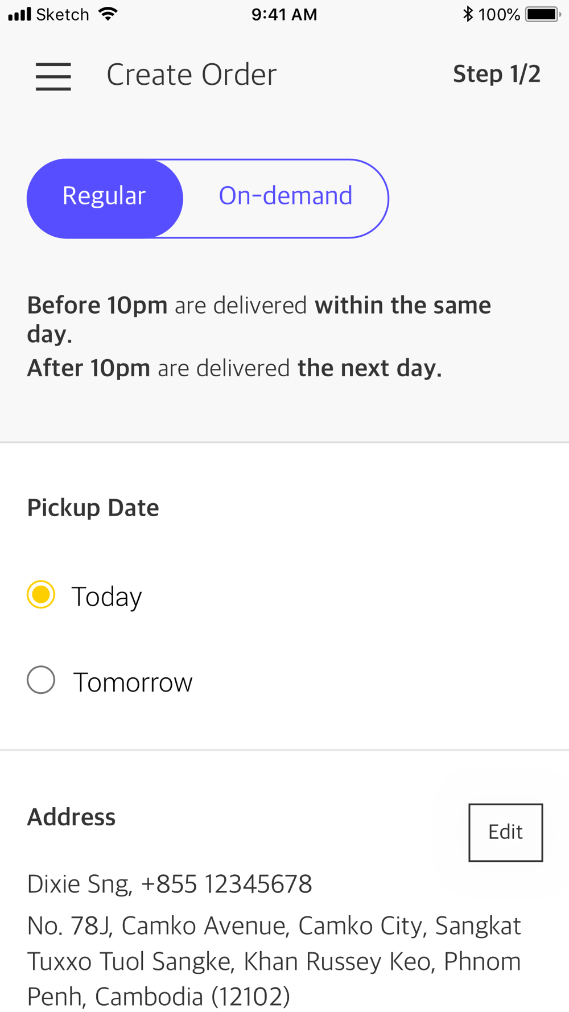Tap the 100% battery percentage text

pos(499,14)
